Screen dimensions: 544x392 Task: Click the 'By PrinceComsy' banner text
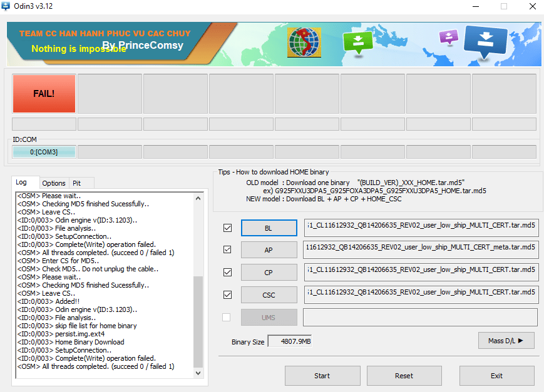point(143,46)
